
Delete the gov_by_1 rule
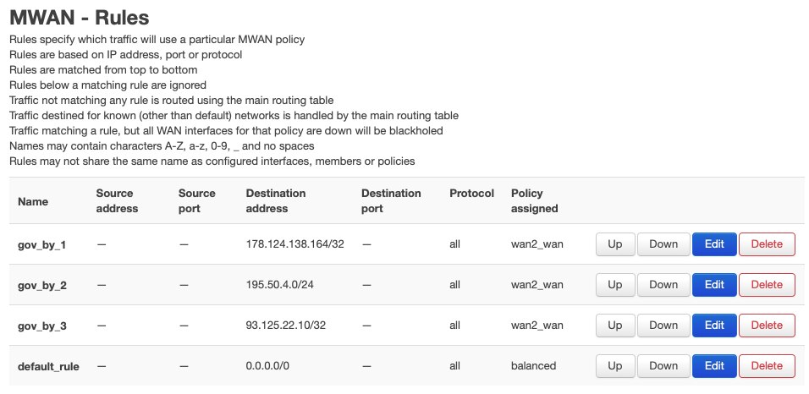click(767, 244)
